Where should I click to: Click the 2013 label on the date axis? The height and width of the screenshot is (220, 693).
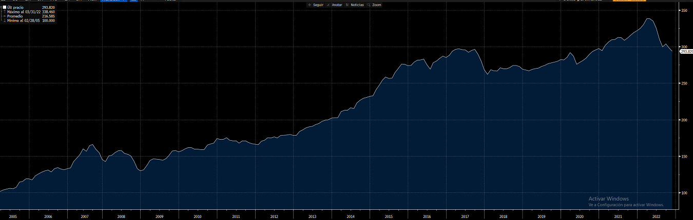coord(312,216)
